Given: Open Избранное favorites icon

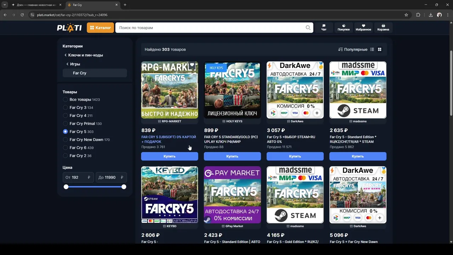Looking at the screenshot, I should [x=363, y=28].
